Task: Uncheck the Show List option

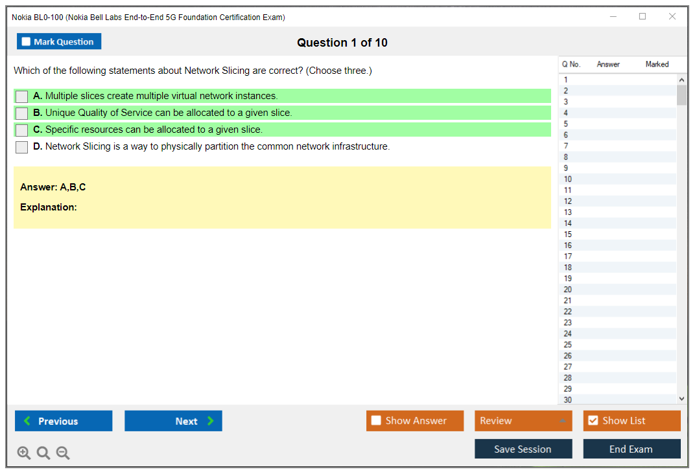Action: tap(593, 421)
